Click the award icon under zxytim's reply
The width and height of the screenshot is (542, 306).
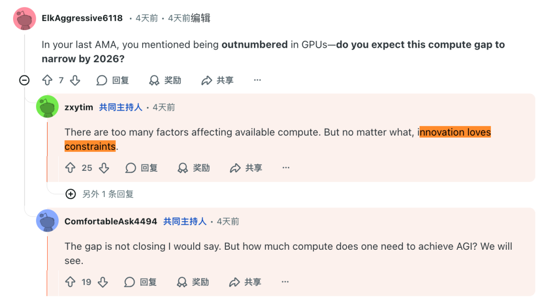point(183,168)
